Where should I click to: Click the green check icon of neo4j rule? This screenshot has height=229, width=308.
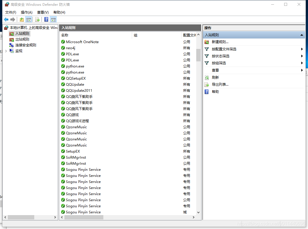[x=63, y=48]
